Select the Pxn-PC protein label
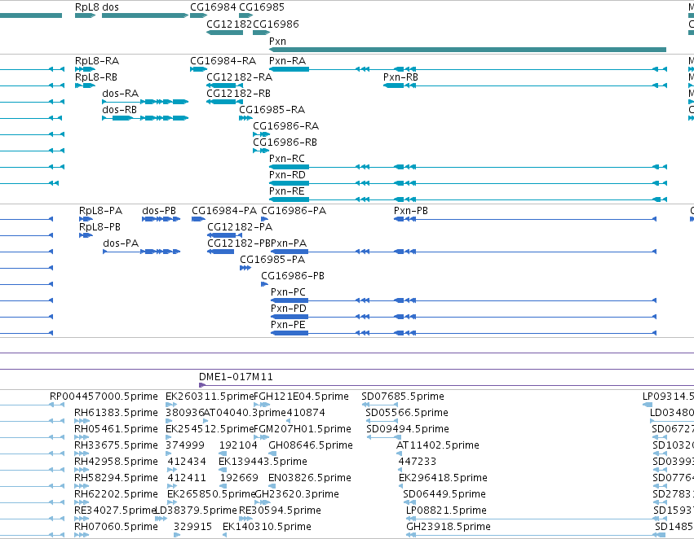 (288, 292)
